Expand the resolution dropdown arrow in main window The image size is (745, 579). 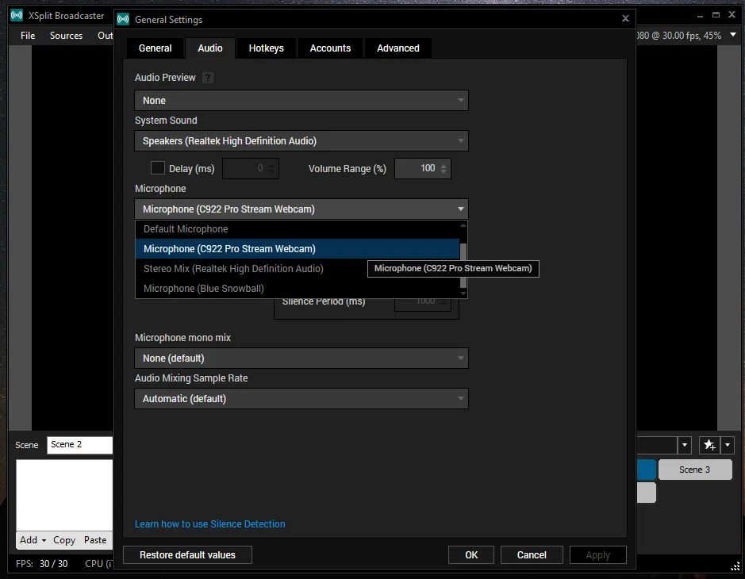733,35
